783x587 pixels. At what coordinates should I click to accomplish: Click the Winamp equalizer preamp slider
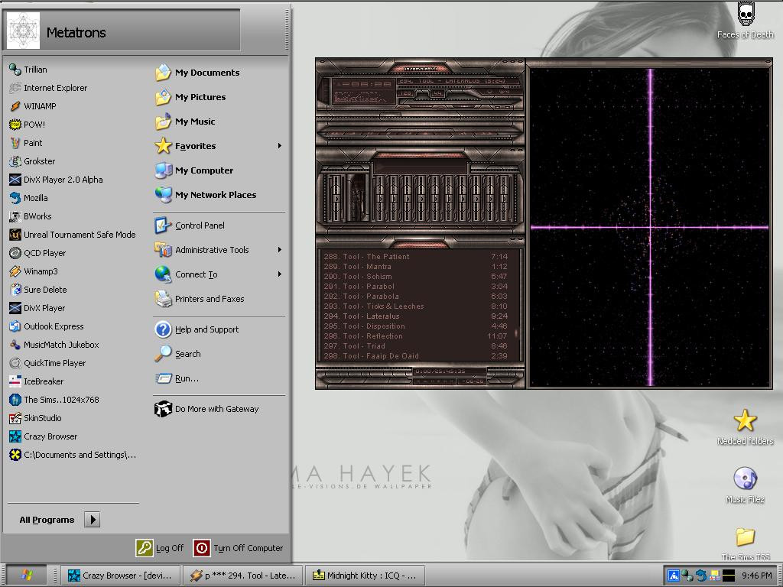click(336, 198)
